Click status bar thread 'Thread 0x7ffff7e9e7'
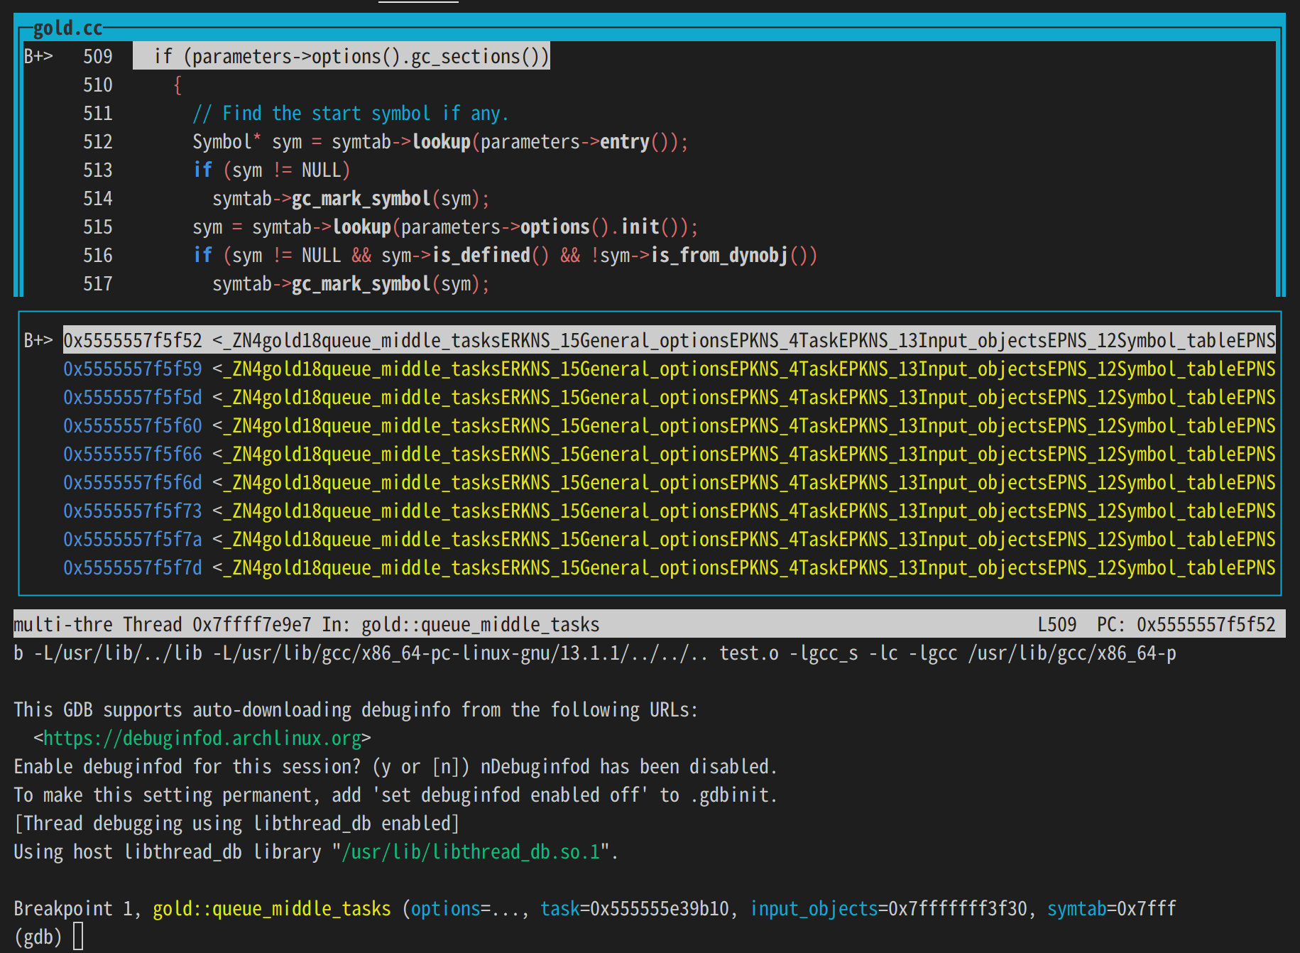The width and height of the screenshot is (1300, 953). [217, 624]
